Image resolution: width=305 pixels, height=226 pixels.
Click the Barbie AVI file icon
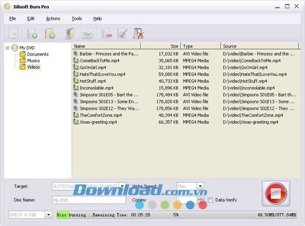click(75, 54)
